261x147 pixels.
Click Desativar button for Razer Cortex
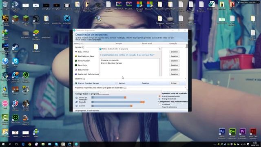pos(174,65)
